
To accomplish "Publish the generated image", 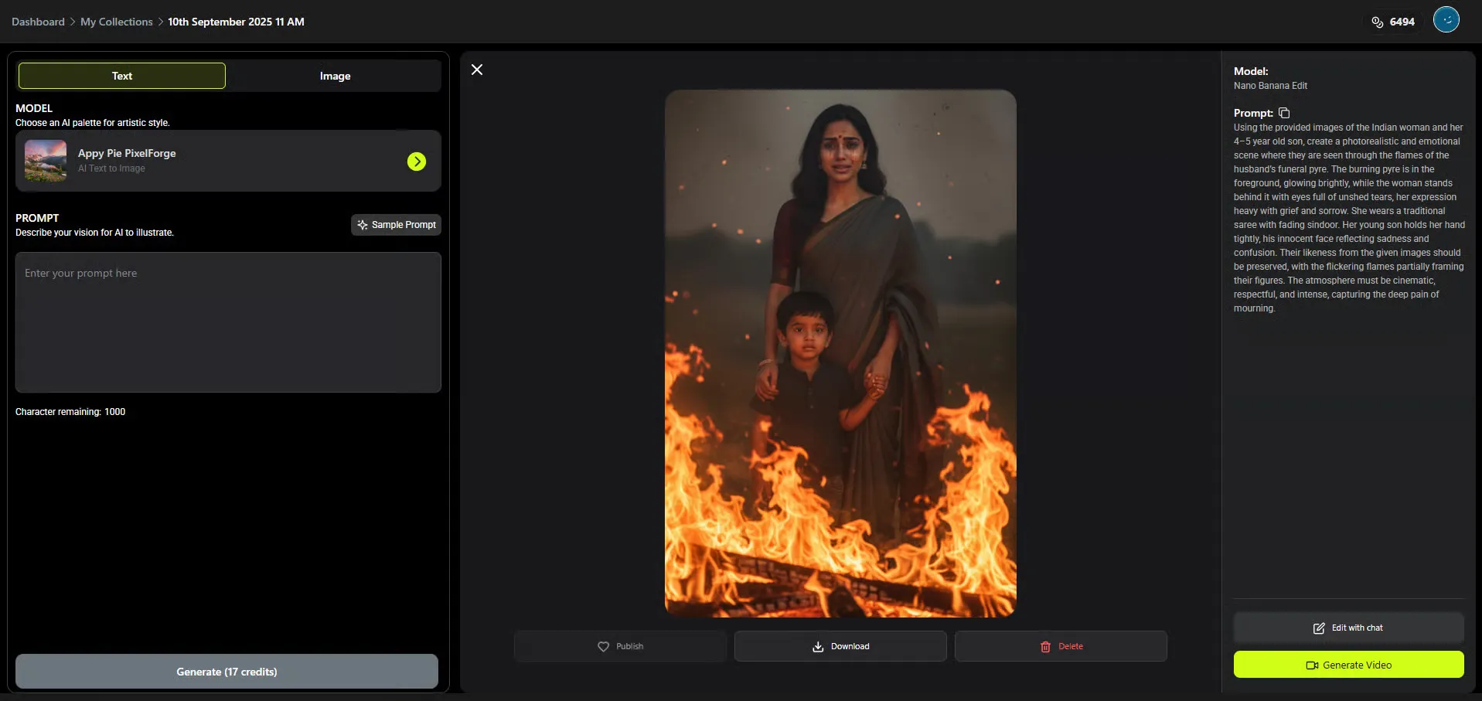I will coord(620,646).
